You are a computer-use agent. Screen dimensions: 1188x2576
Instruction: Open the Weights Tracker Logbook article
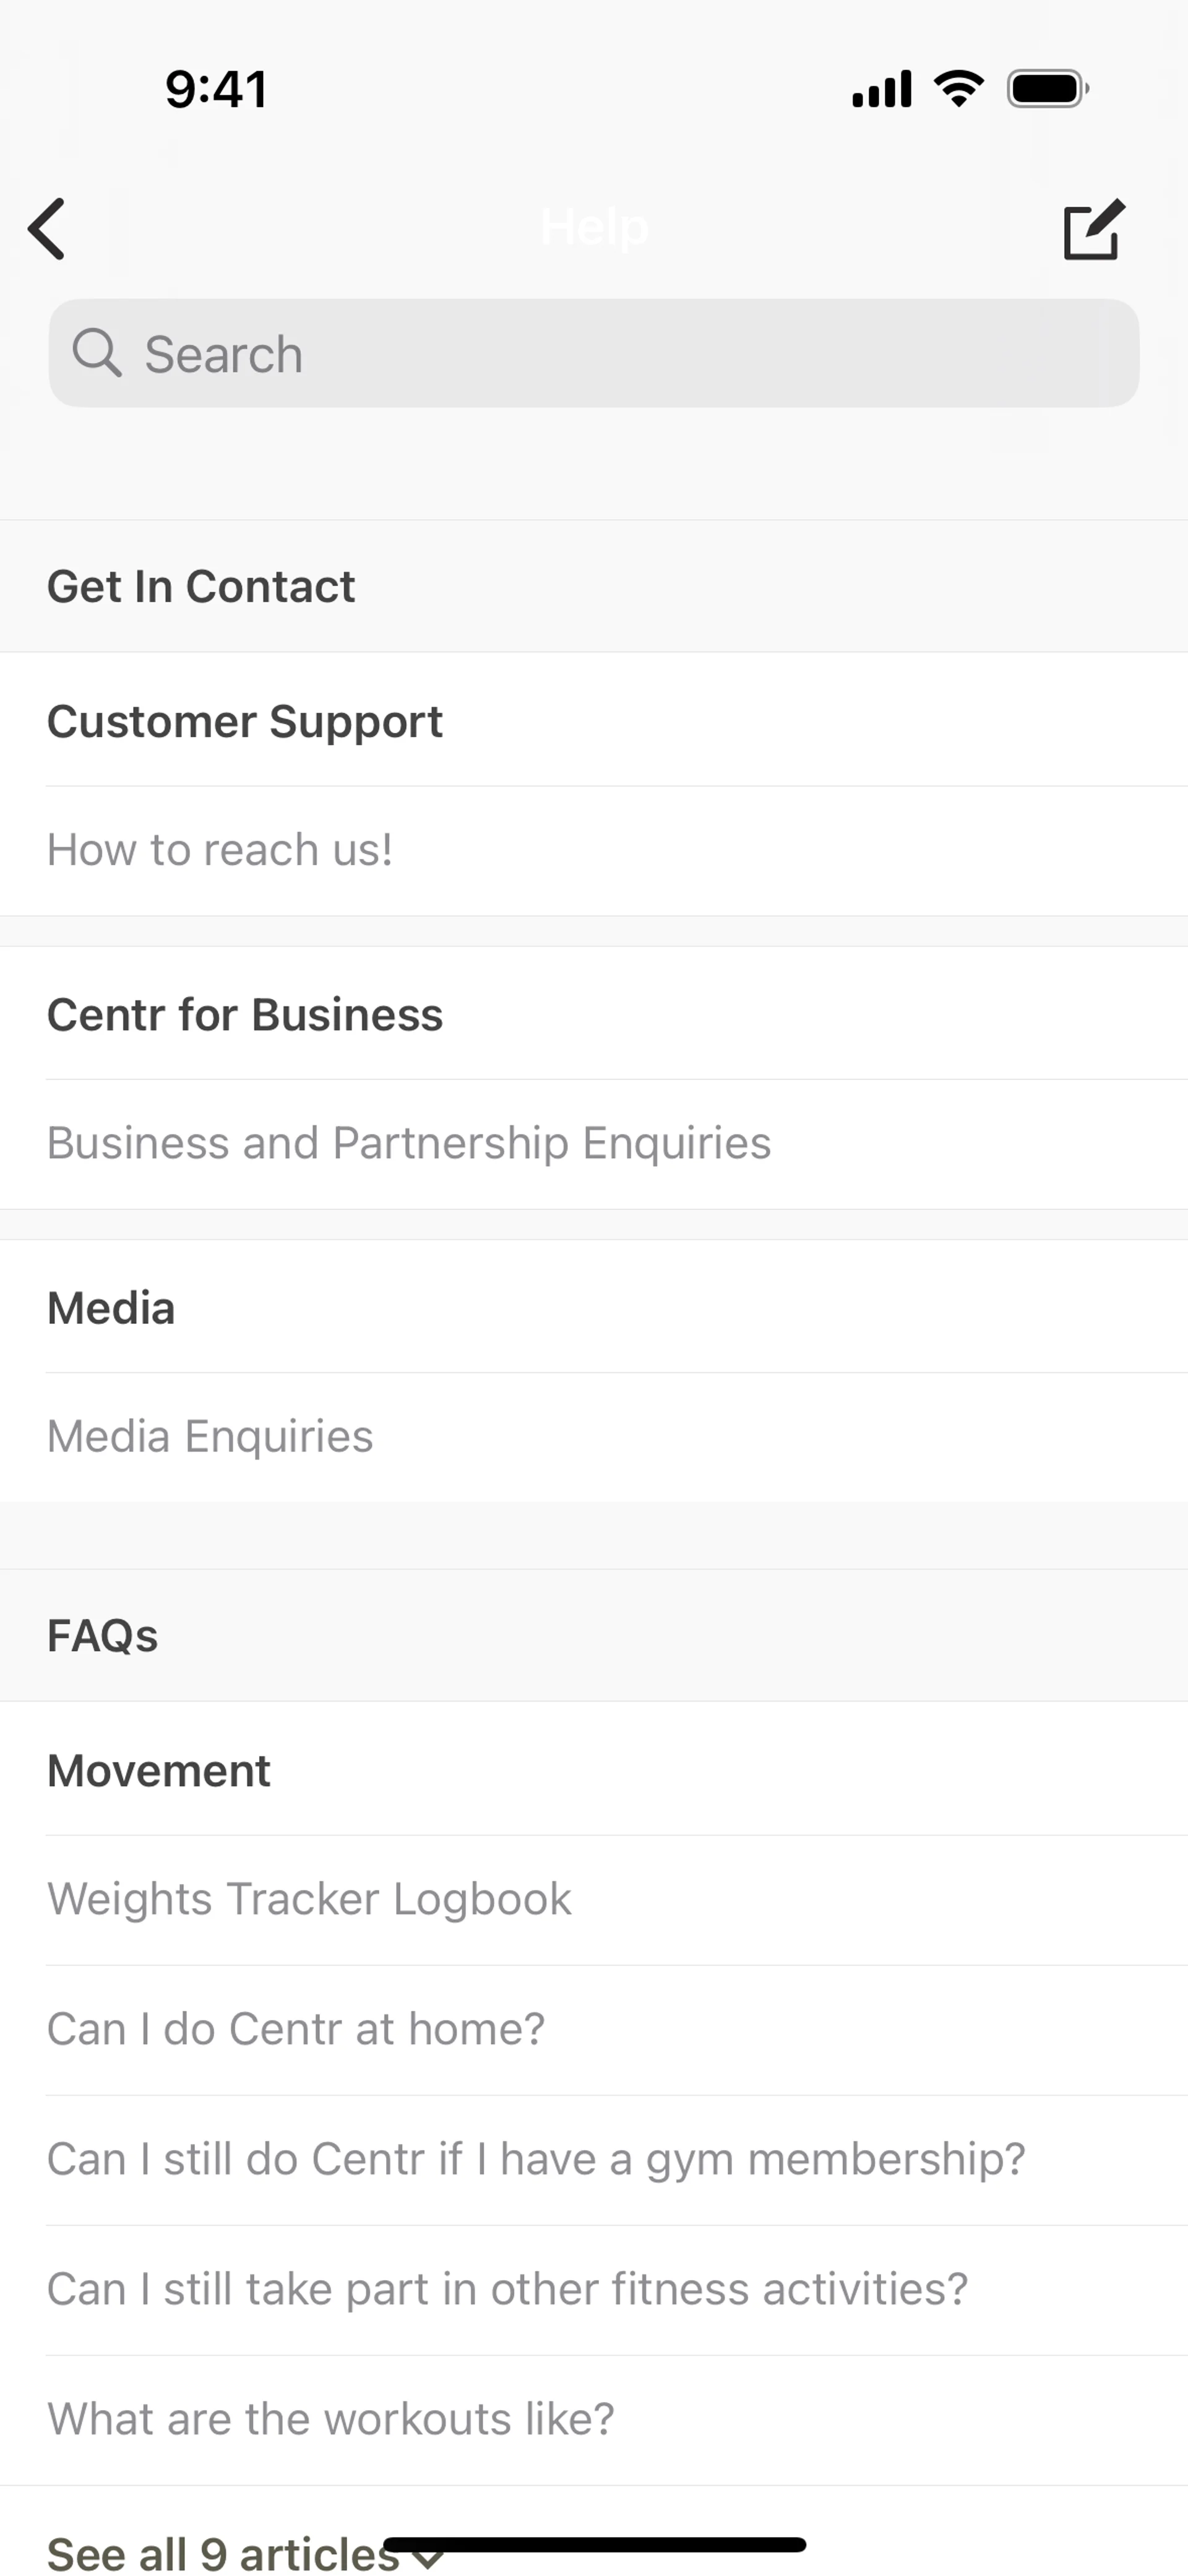309,1899
